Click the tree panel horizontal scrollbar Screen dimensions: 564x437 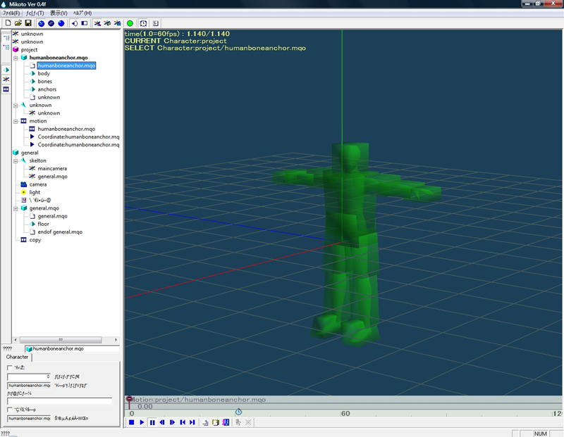[66, 340]
